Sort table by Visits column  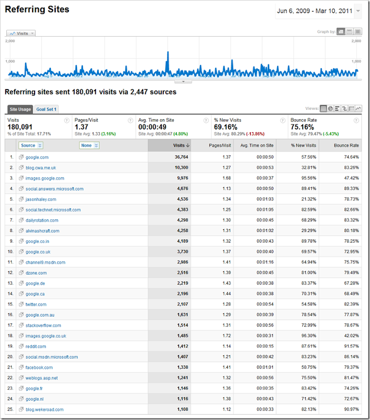tap(181, 145)
